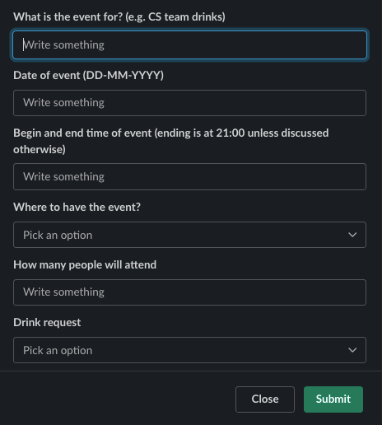This screenshot has width=382, height=425.
Task: Expand the Drink request option picker
Action: coord(189,350)
